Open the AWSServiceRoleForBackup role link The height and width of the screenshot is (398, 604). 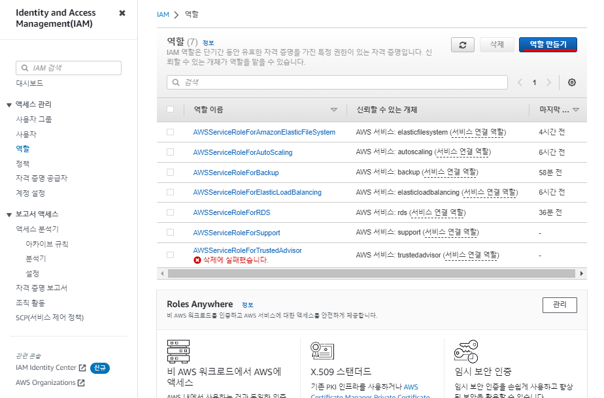(x=236, y=173)
